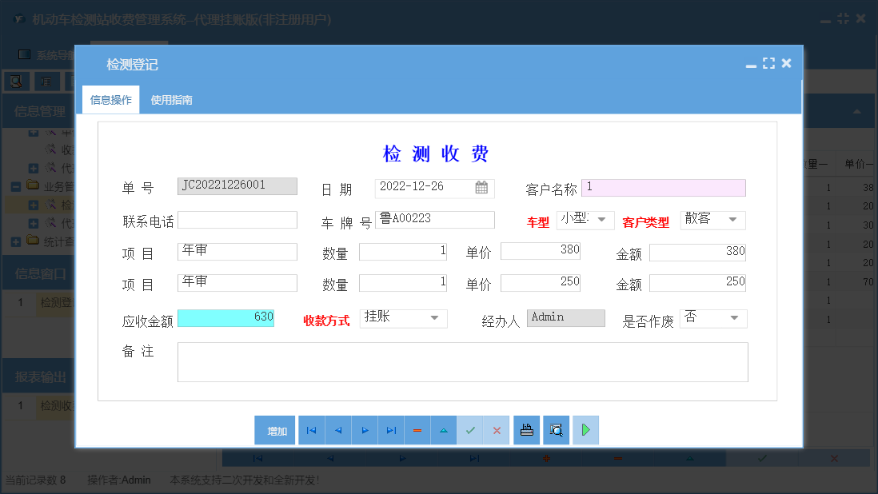Open the print preview icon
Image resolution: width=878 pixels, height=494 pixels.
coord(555,430)
